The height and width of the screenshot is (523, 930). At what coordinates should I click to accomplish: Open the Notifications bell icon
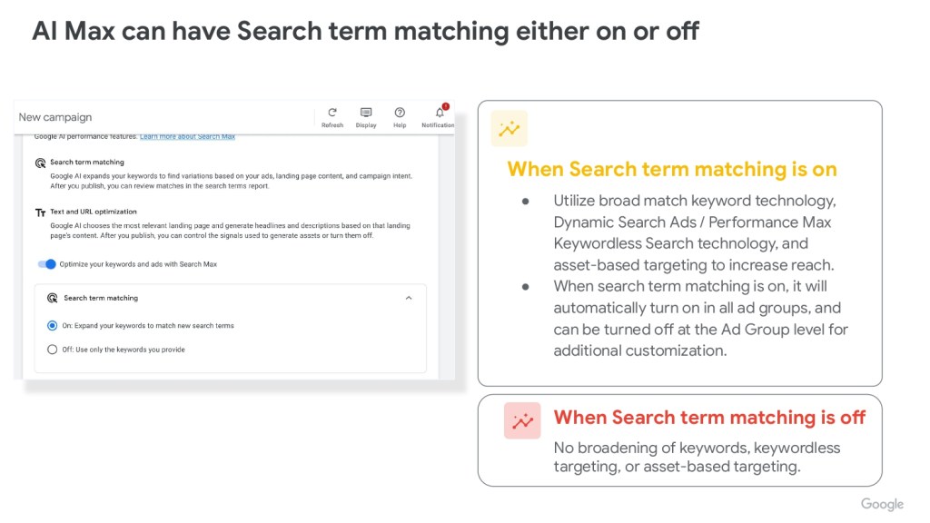tap(440, 113)
